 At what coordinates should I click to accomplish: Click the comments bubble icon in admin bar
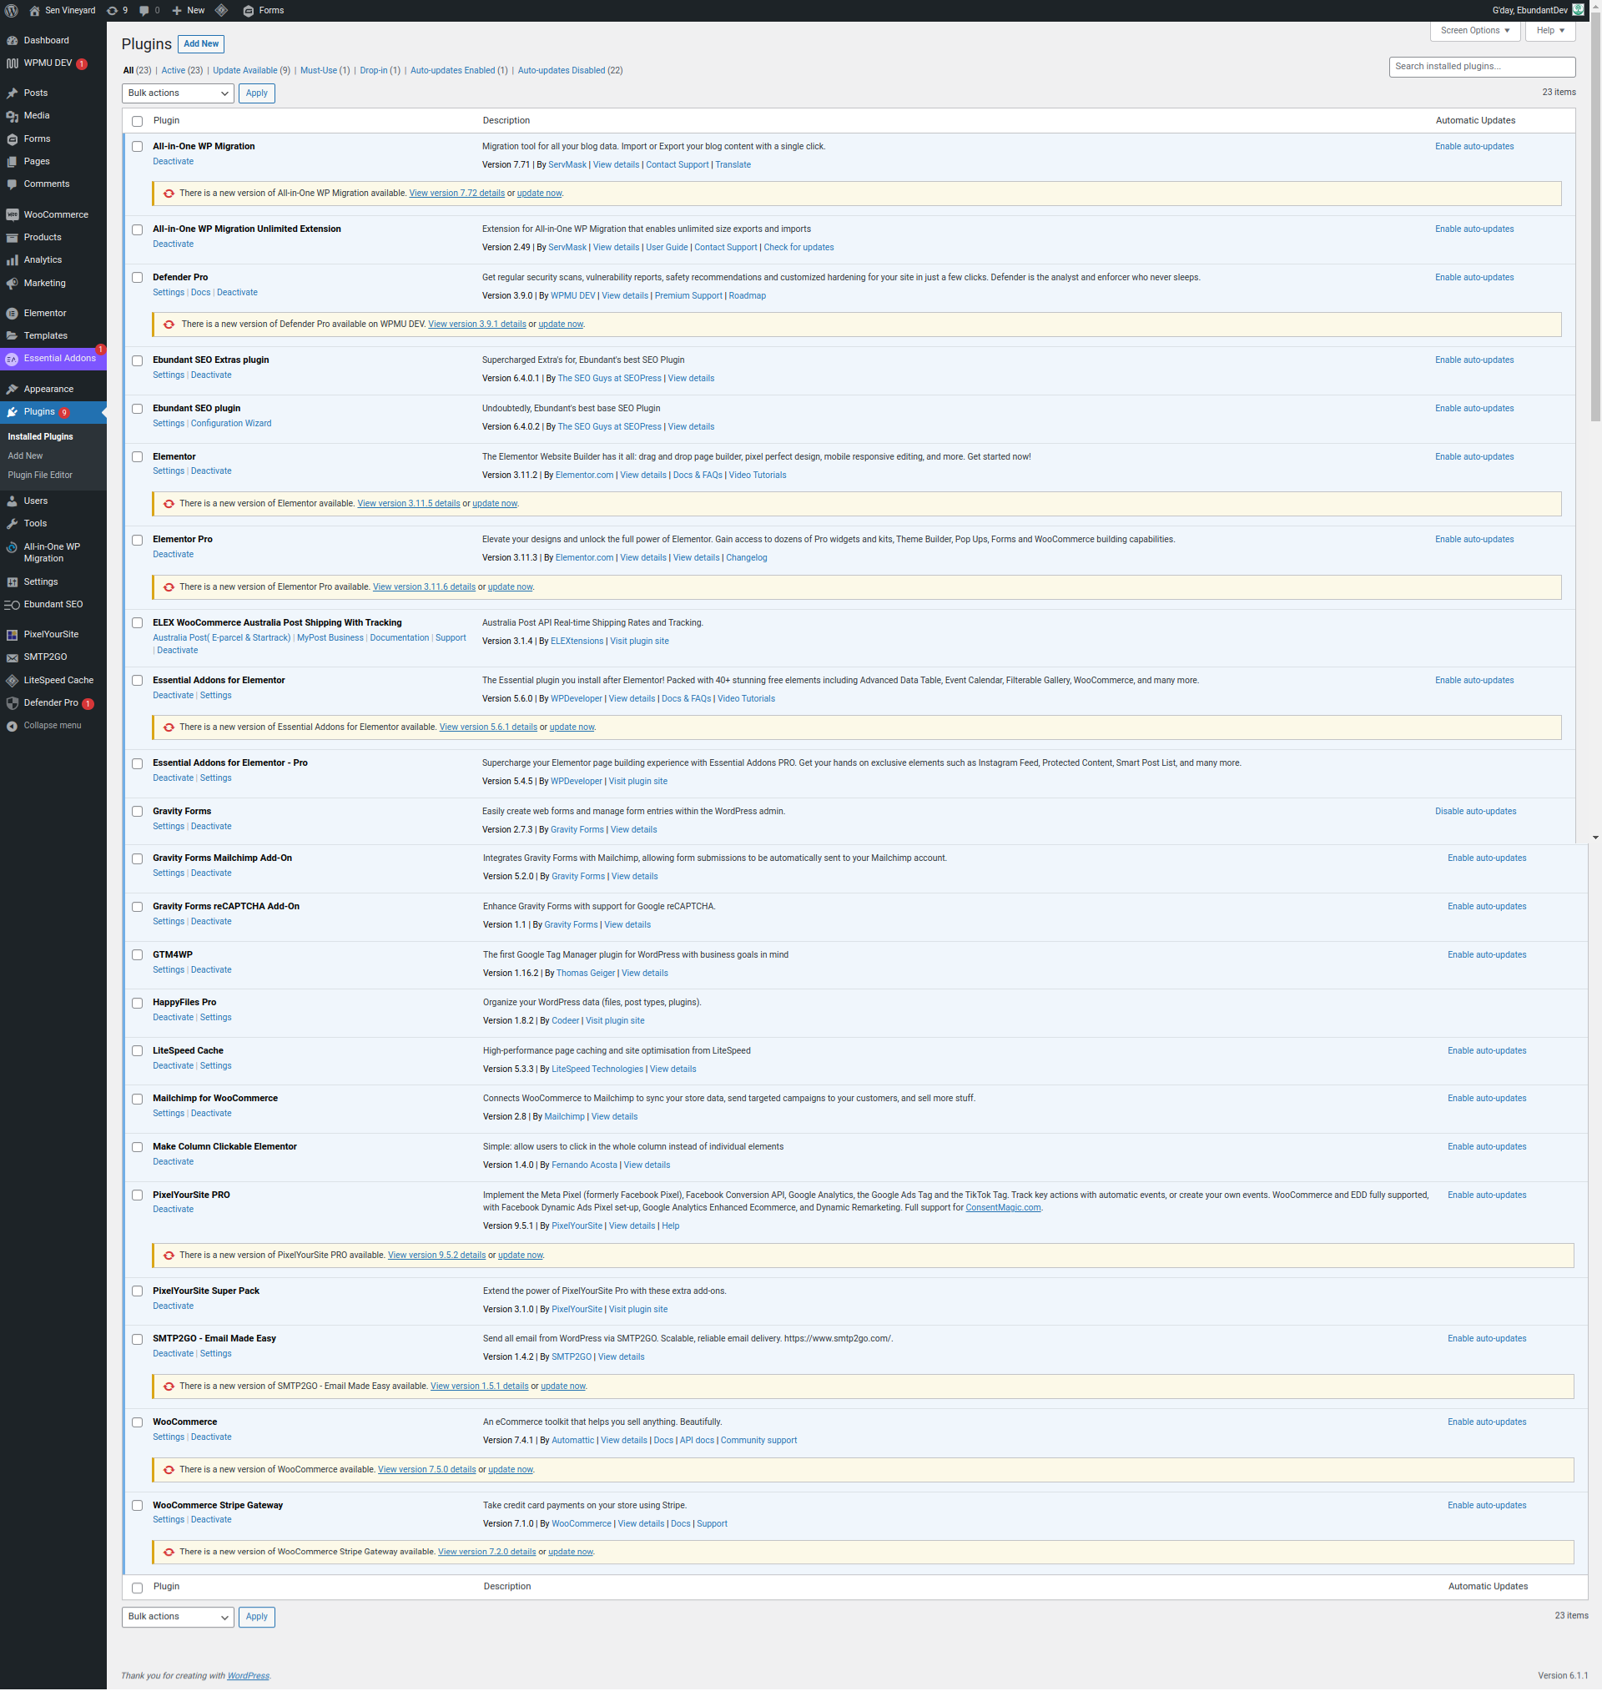tap(144, 10)
